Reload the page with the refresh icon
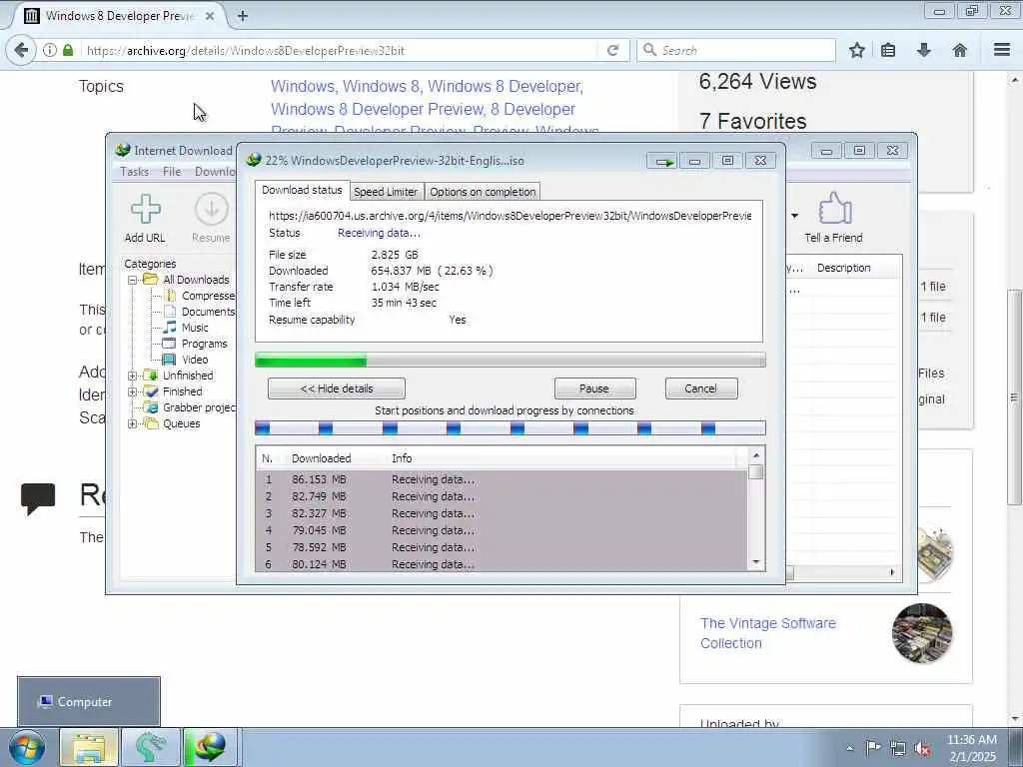 (612, 50)
